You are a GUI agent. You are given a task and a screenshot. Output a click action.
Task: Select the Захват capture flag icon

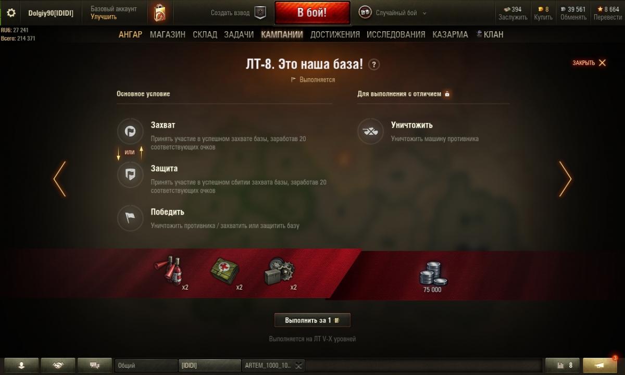[x=130, y=132]
